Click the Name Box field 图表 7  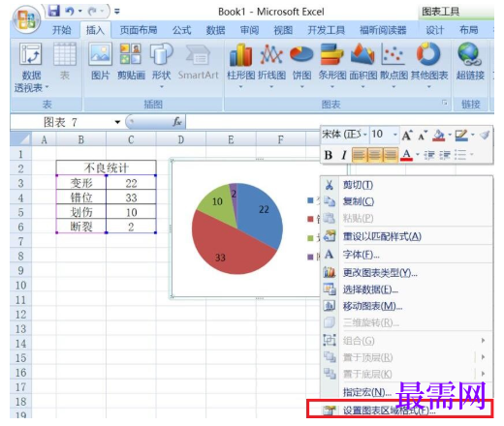pyautogui.click(x=61, y=122)
